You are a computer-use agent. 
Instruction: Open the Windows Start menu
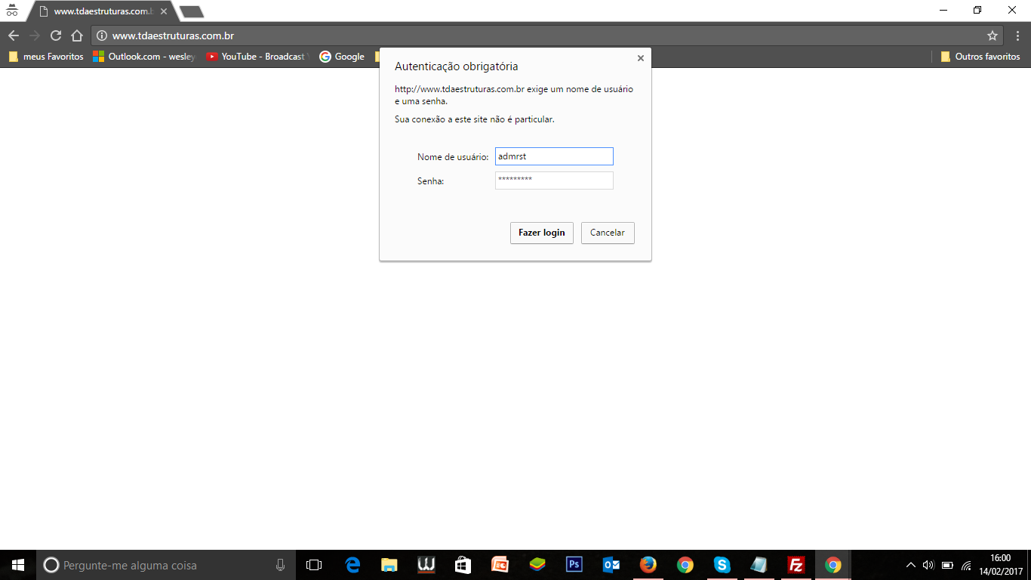pos(18,565)
